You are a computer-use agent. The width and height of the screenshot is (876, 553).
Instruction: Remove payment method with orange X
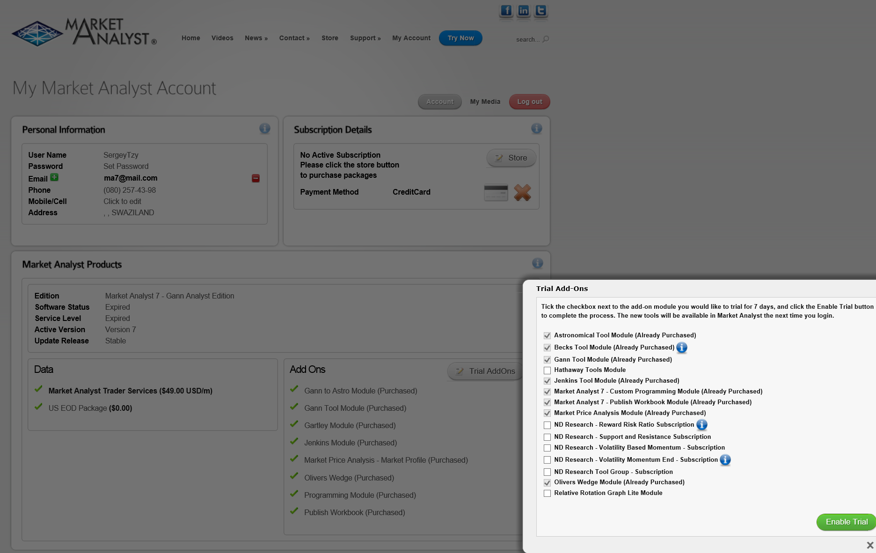point(522,192)
